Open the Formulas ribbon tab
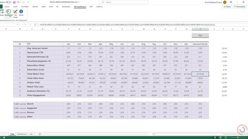The height and width of the screenshot is (139, 248). [25, 7]
